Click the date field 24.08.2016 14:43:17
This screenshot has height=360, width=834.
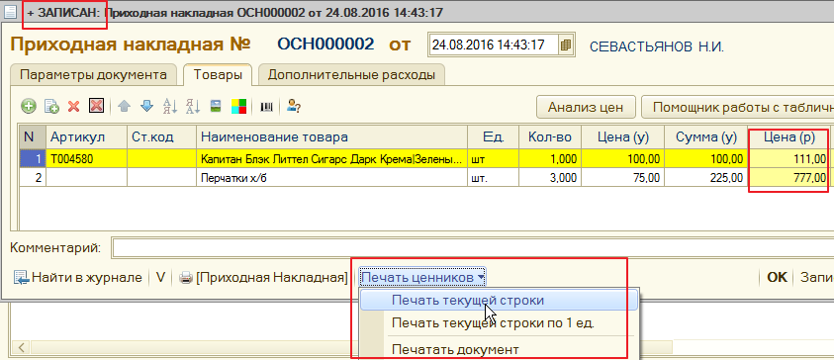tap(494, 45)
